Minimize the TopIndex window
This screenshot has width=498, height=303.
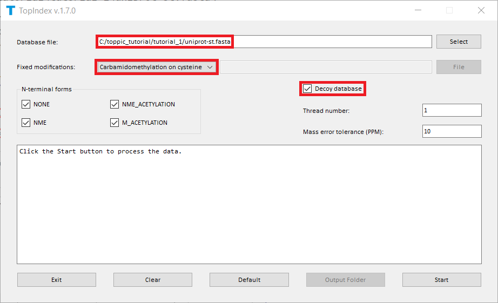coord(418,10)
